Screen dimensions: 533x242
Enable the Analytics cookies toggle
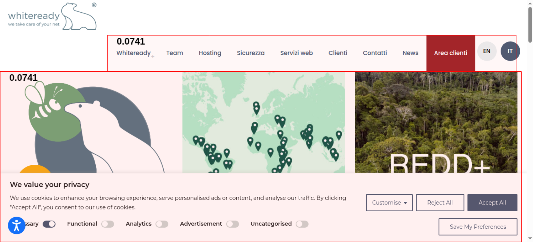pos(162,224)
